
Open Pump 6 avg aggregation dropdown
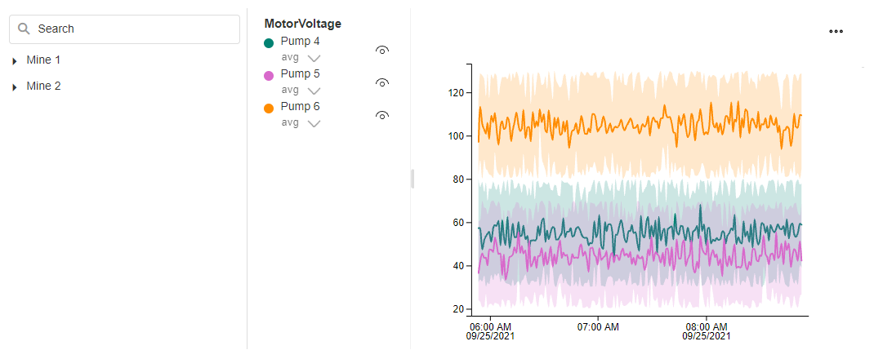(314, 123)
